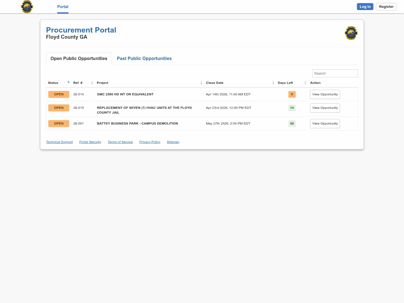The height and width of the screenshot is (303, 404).
Task: Click the Log In button
Action: [x=365, y=6]
